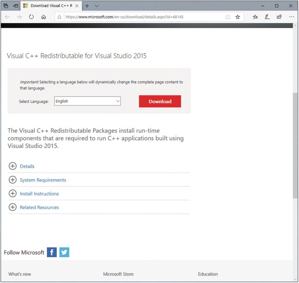
Task: Close the Download Visual C++ tab
Action: click(x=77, y=6)
